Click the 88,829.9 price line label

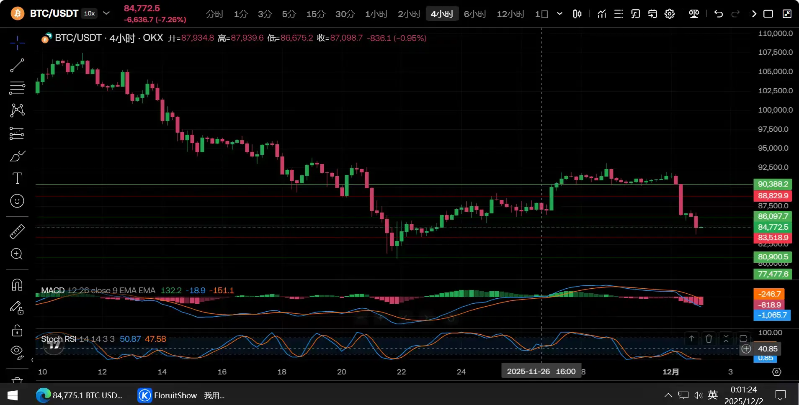[773, 196]
